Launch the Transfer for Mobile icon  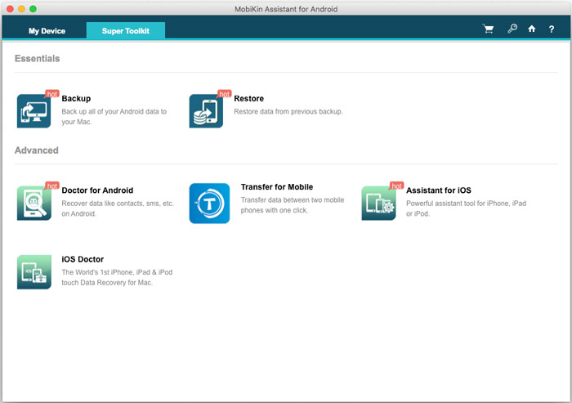pos(209,203)
